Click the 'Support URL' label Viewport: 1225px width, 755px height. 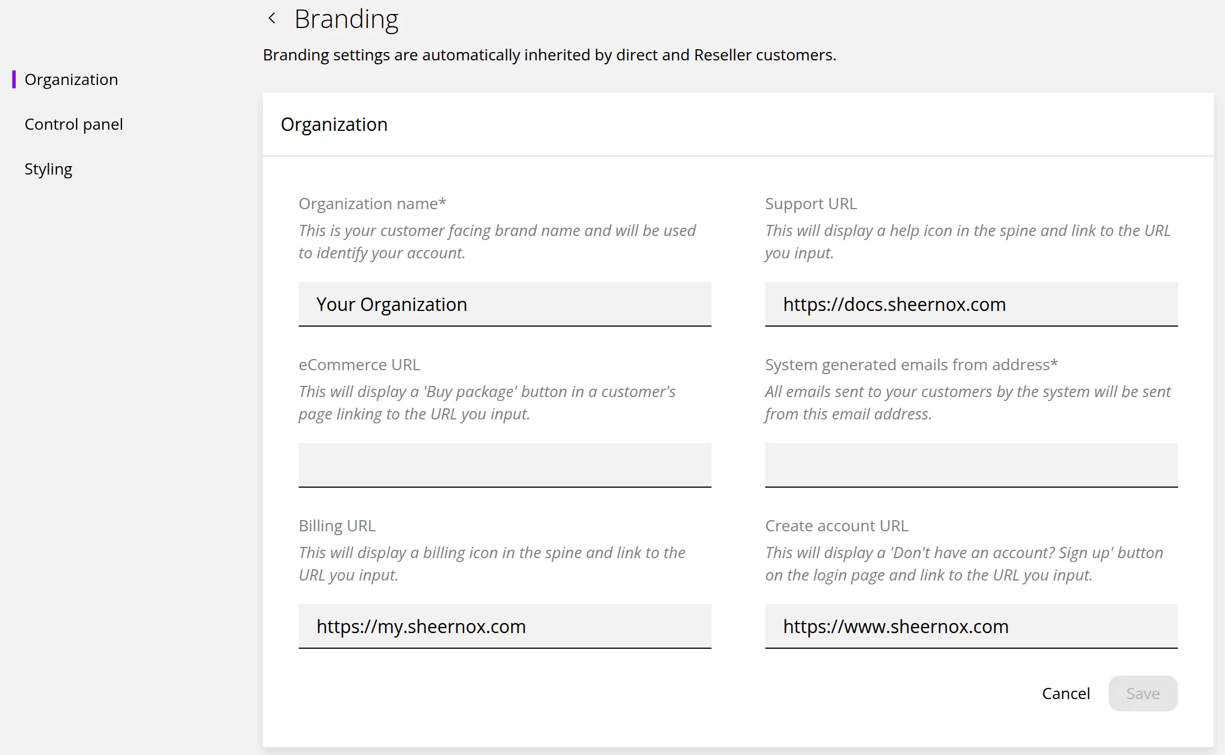[811, 204]
